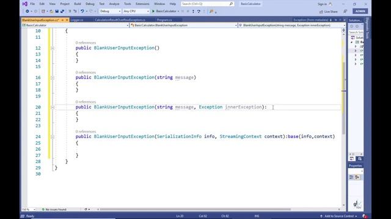Image resolution: width=391 pixels, height=219 pixels.
Task: Click the uncomment lines icon
Action: tap(75, 11)
